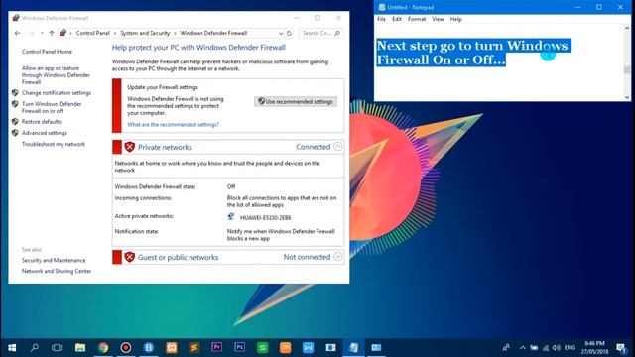Image resolution: width=635 pixels, height=357 pixels.
Task: Click the Back arrow in Control Panel
Action: 17,33
